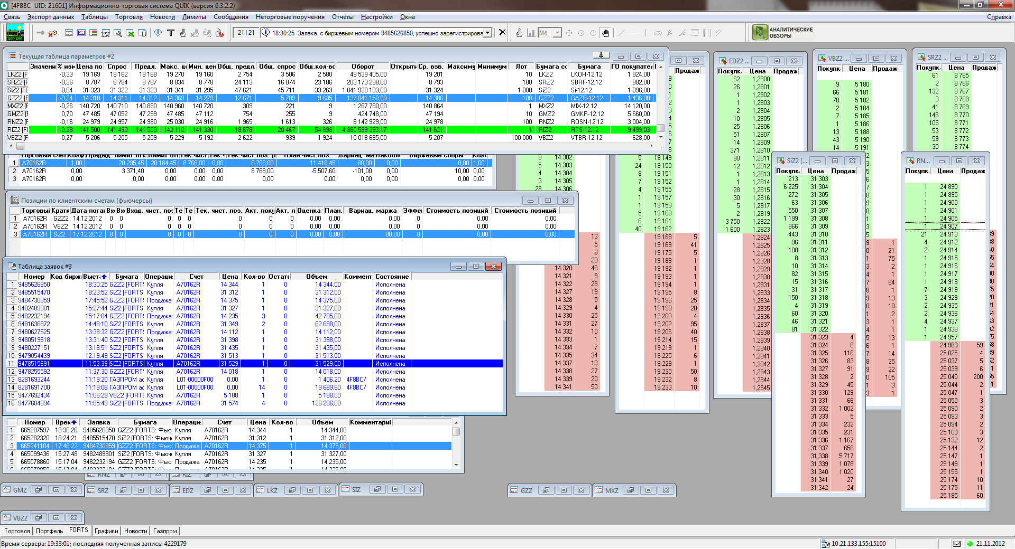1015x549 pixels.
Task: Click the pin icon in the parameters table title bar
Action: pyautogui.click(x=601, y=55)
